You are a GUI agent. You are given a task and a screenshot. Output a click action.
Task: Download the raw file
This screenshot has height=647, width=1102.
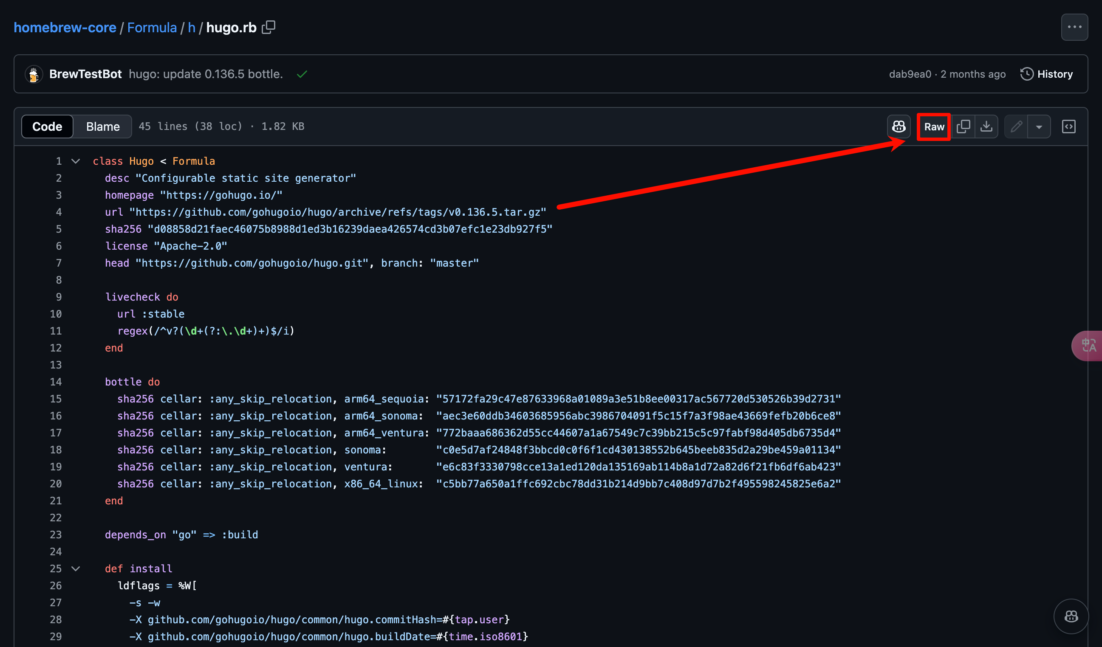tap(986, 127)
